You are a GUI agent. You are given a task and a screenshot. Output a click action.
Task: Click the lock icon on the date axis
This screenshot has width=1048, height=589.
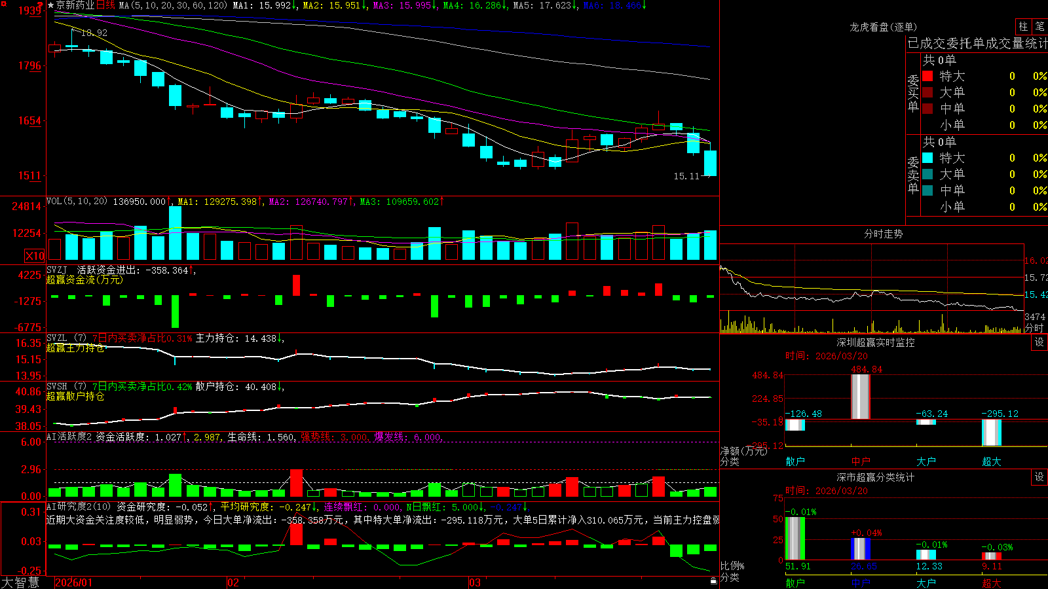[713, 580]
